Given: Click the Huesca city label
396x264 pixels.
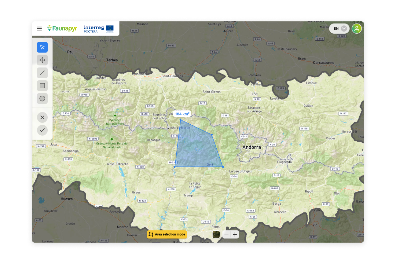Looking at the screenshot, I should click(67, 199).
